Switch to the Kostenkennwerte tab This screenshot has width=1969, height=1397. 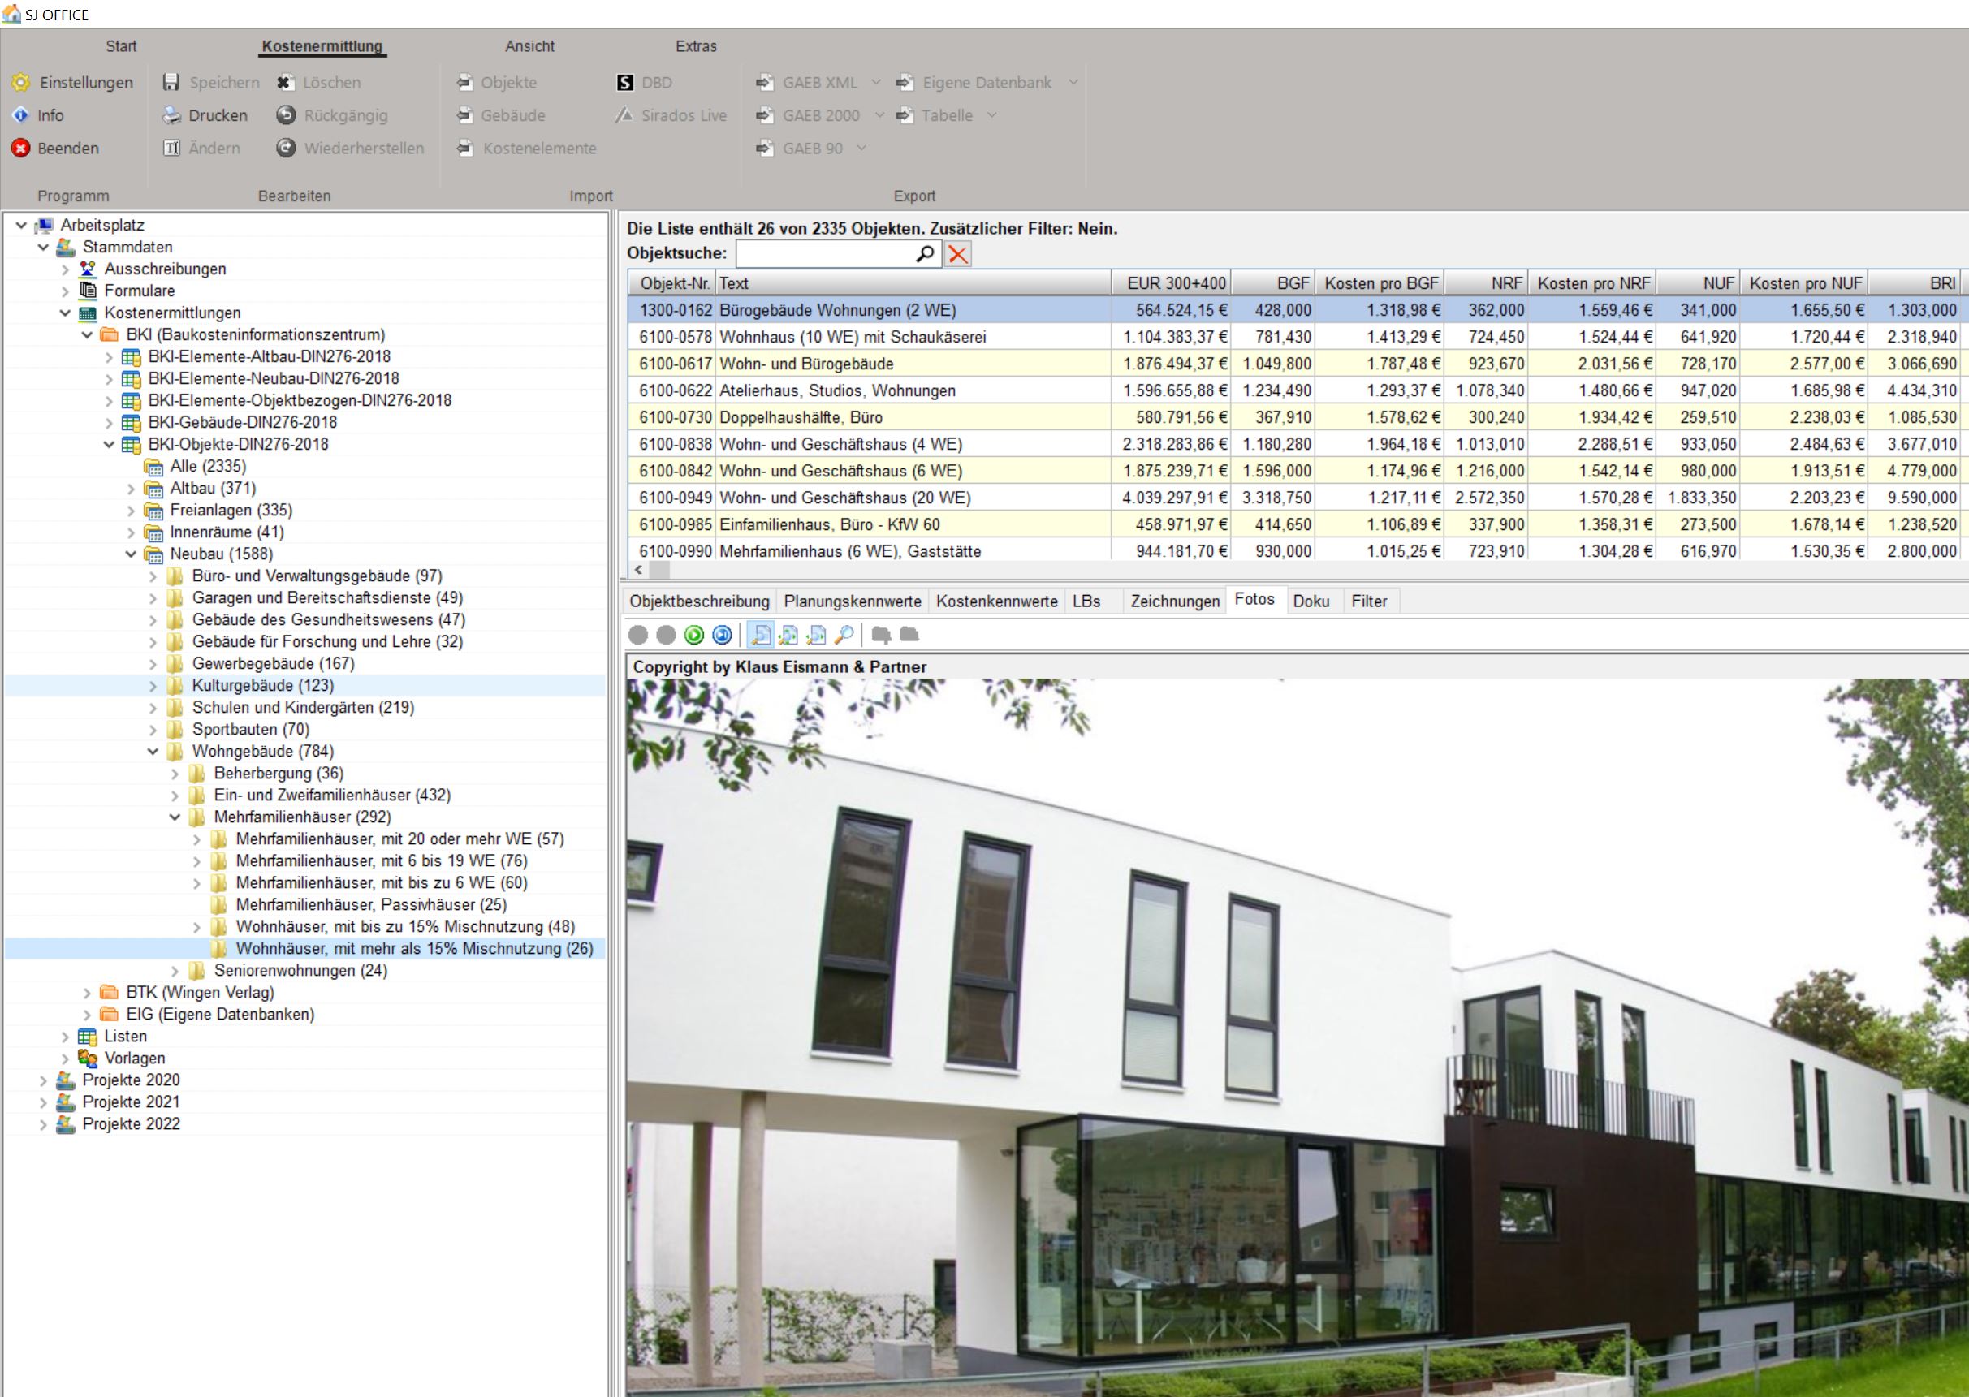coord(996,601)
